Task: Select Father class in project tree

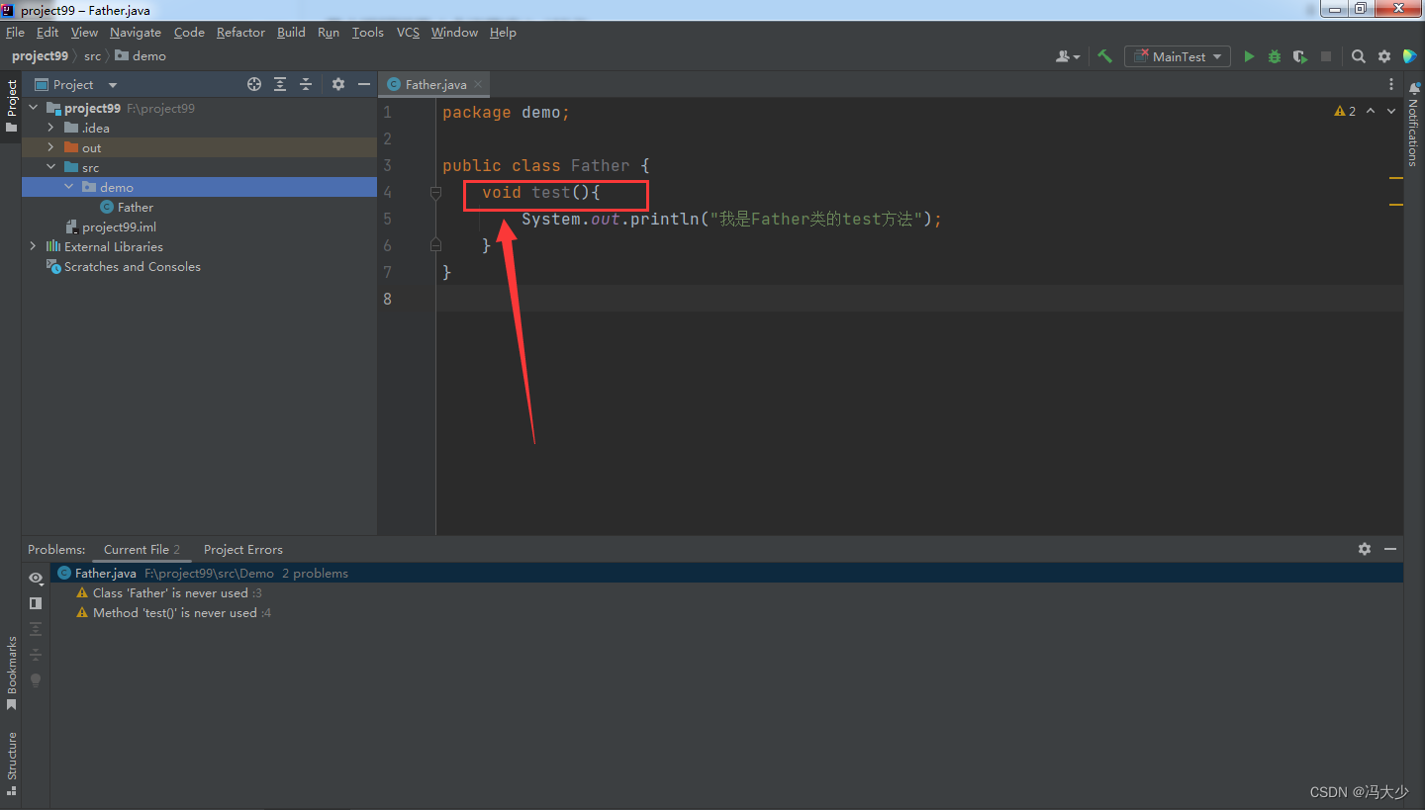Action: [127, 207]
